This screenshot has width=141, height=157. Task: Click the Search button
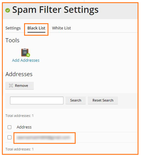click(x=76, y=100)
